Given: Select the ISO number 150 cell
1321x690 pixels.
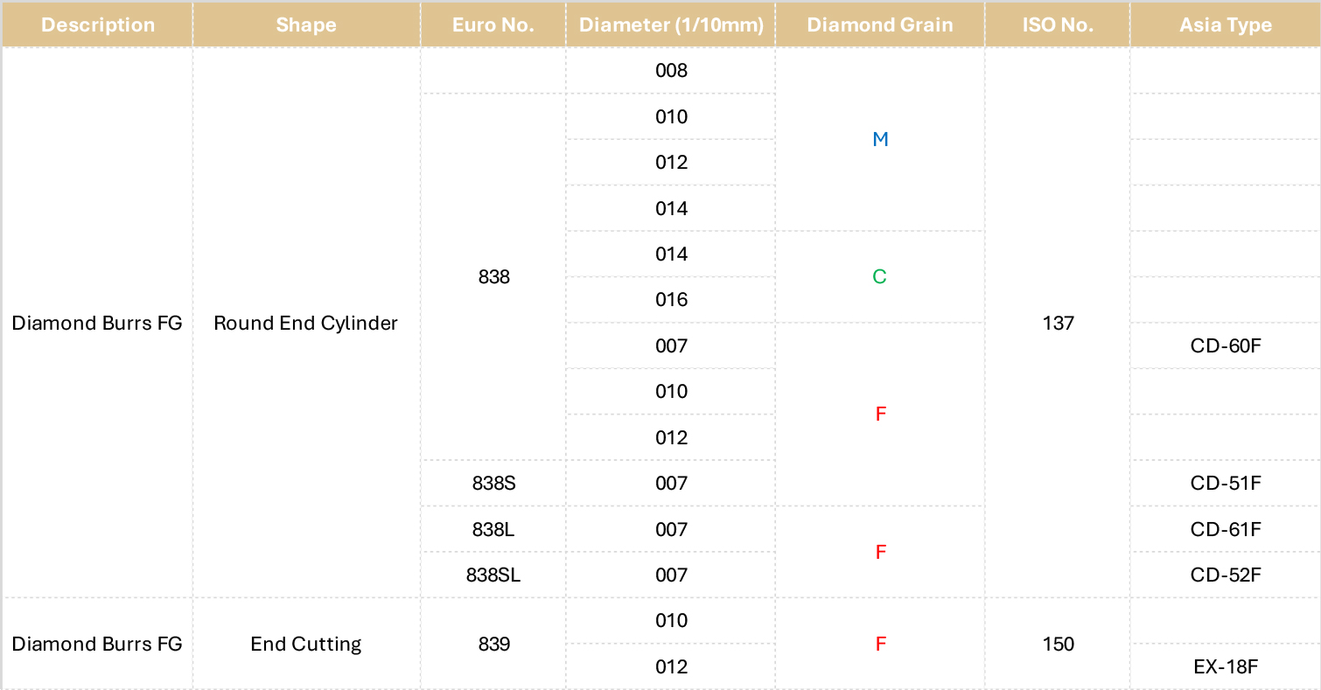Looking at the screenshot, I should (1058, 644).
